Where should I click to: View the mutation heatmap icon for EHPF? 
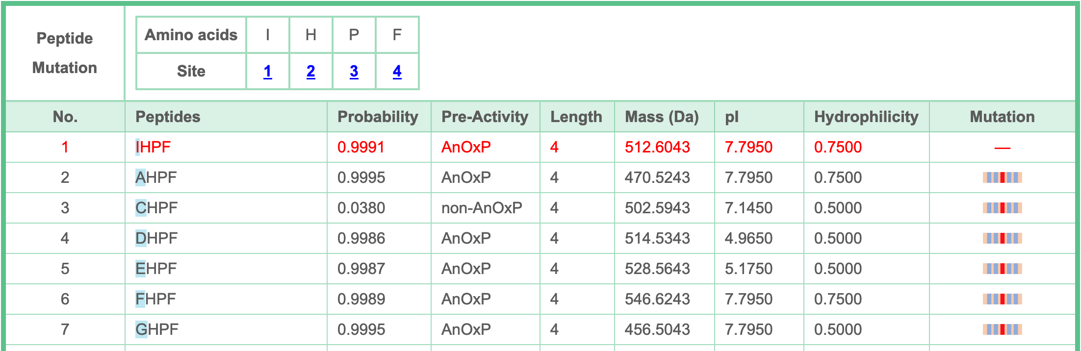click(x=1002, y=269)
